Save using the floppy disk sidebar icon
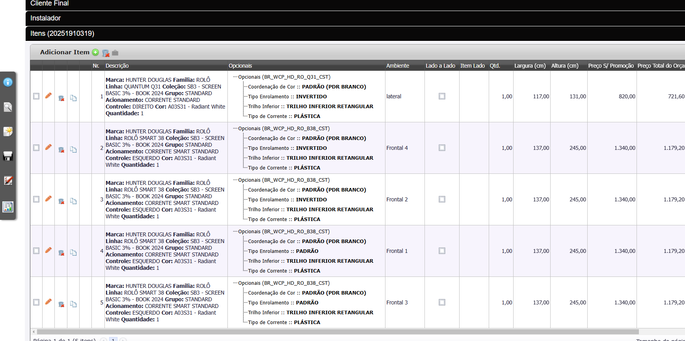685x341 pixels. [8, 156]
